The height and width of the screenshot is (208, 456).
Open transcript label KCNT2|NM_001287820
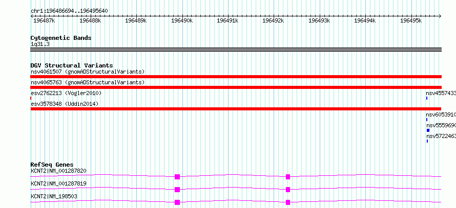[x=58, y=171]
